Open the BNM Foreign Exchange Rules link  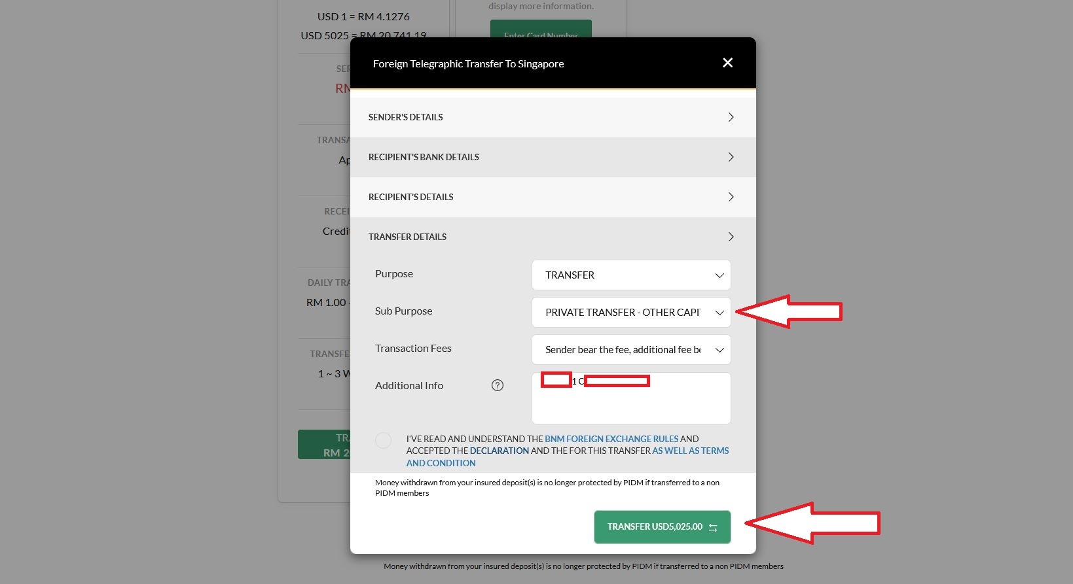[611, 439]
